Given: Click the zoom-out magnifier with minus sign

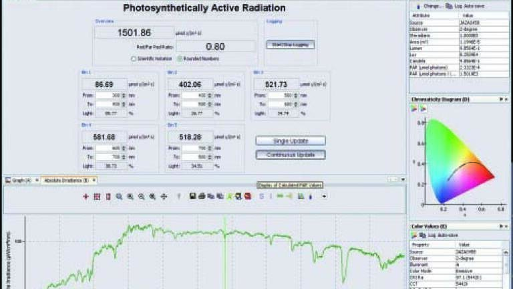Looking at the screenshot, I should coord(142,196).
